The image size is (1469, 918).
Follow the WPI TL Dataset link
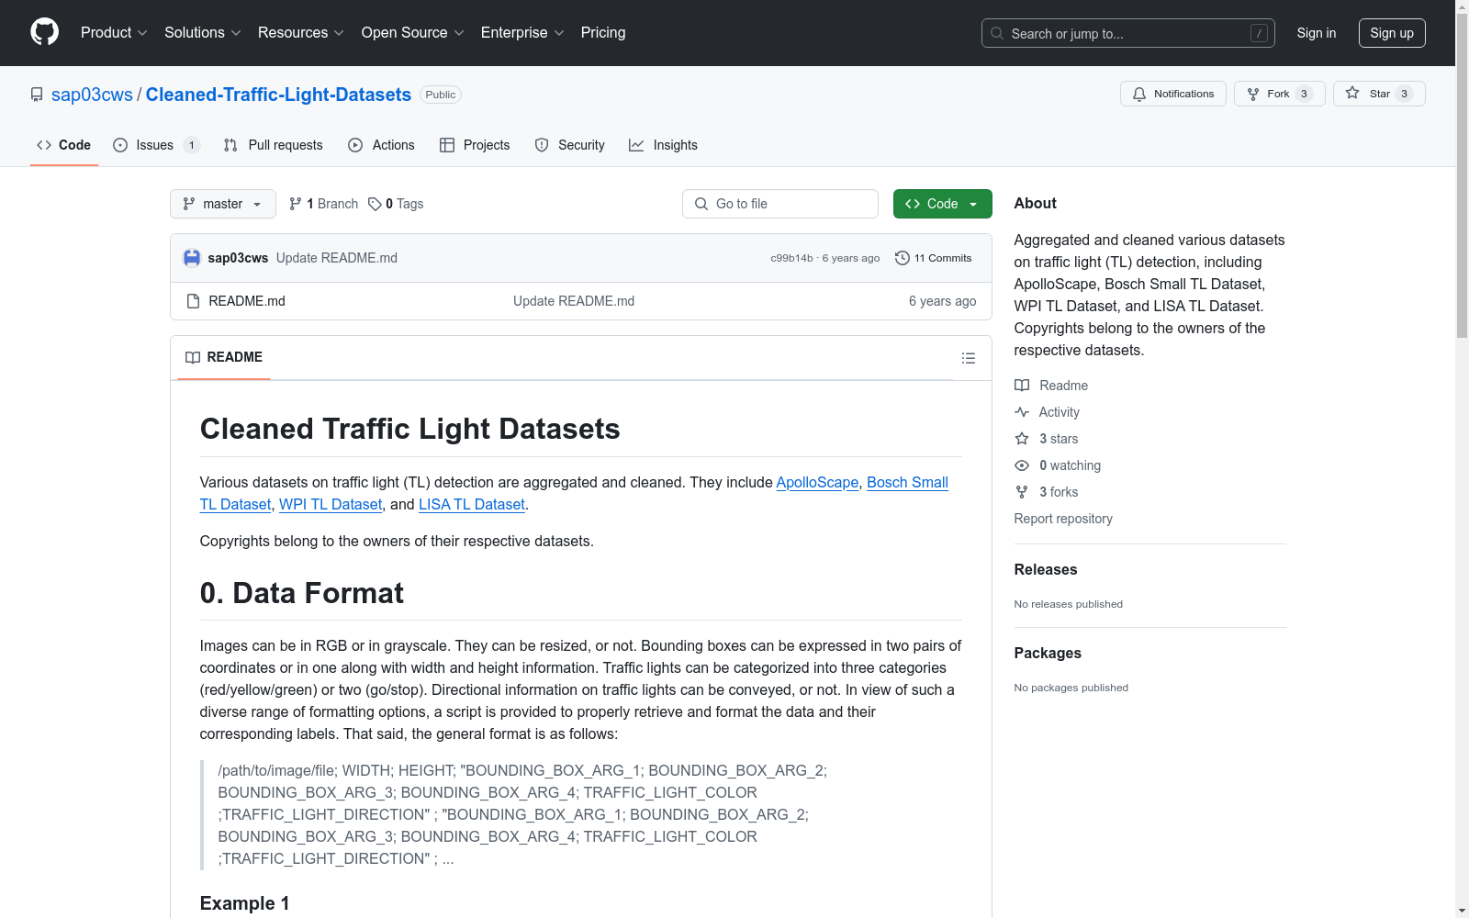331,504
